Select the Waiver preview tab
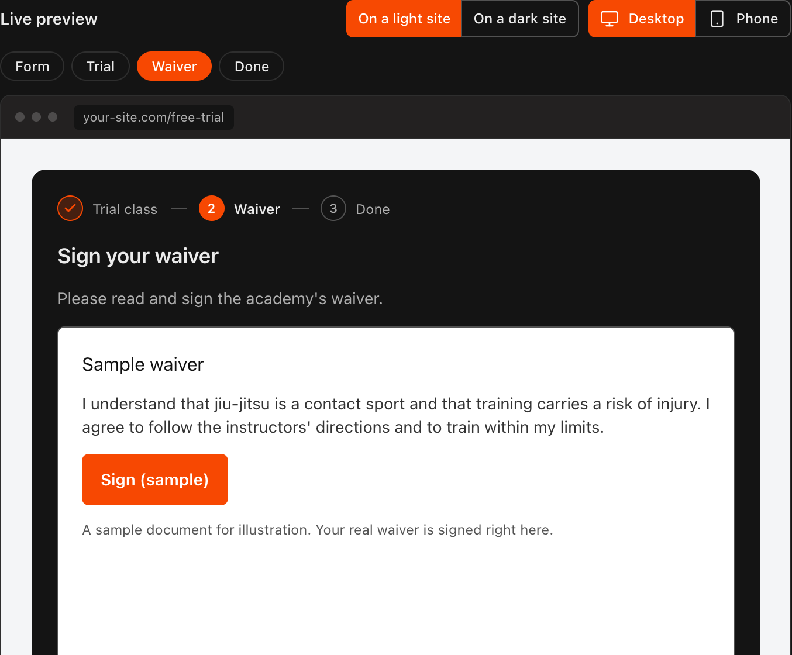The height and width of the screenshot is (655, 792). 174,66
